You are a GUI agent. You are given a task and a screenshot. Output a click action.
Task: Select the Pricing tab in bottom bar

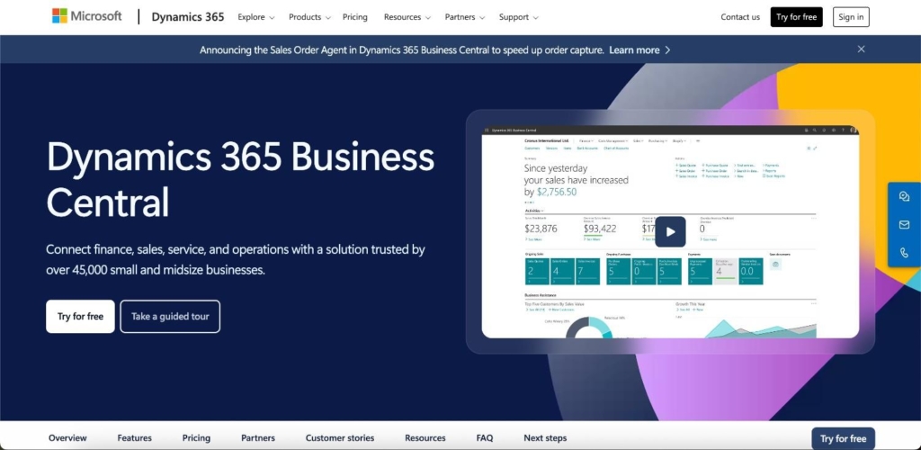[x=196, y=438]
